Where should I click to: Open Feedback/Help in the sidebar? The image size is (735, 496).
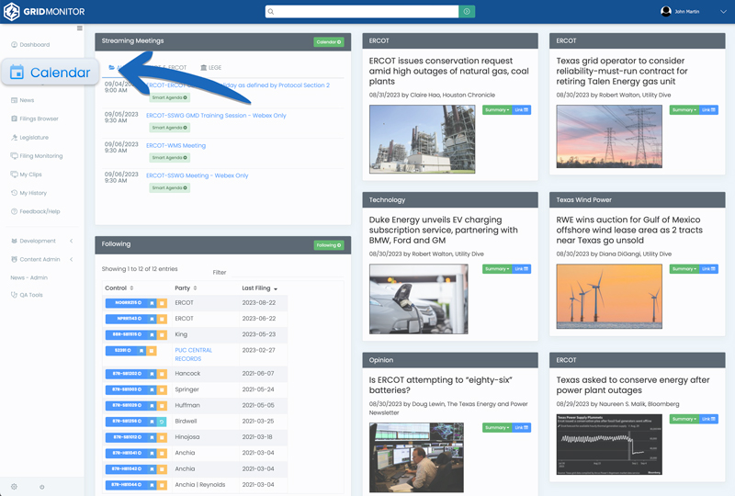(x=35, y=211)
